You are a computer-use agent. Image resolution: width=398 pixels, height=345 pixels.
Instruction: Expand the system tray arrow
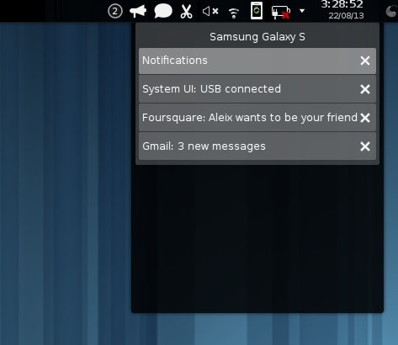302,11
